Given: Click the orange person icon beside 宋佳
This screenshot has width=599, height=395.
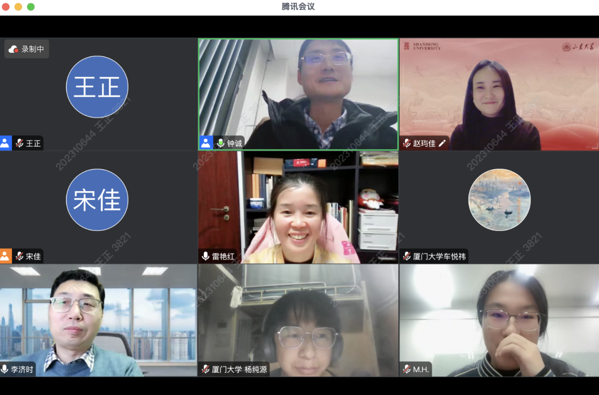Looking at the screenshot, I should [x=6, y=256].
